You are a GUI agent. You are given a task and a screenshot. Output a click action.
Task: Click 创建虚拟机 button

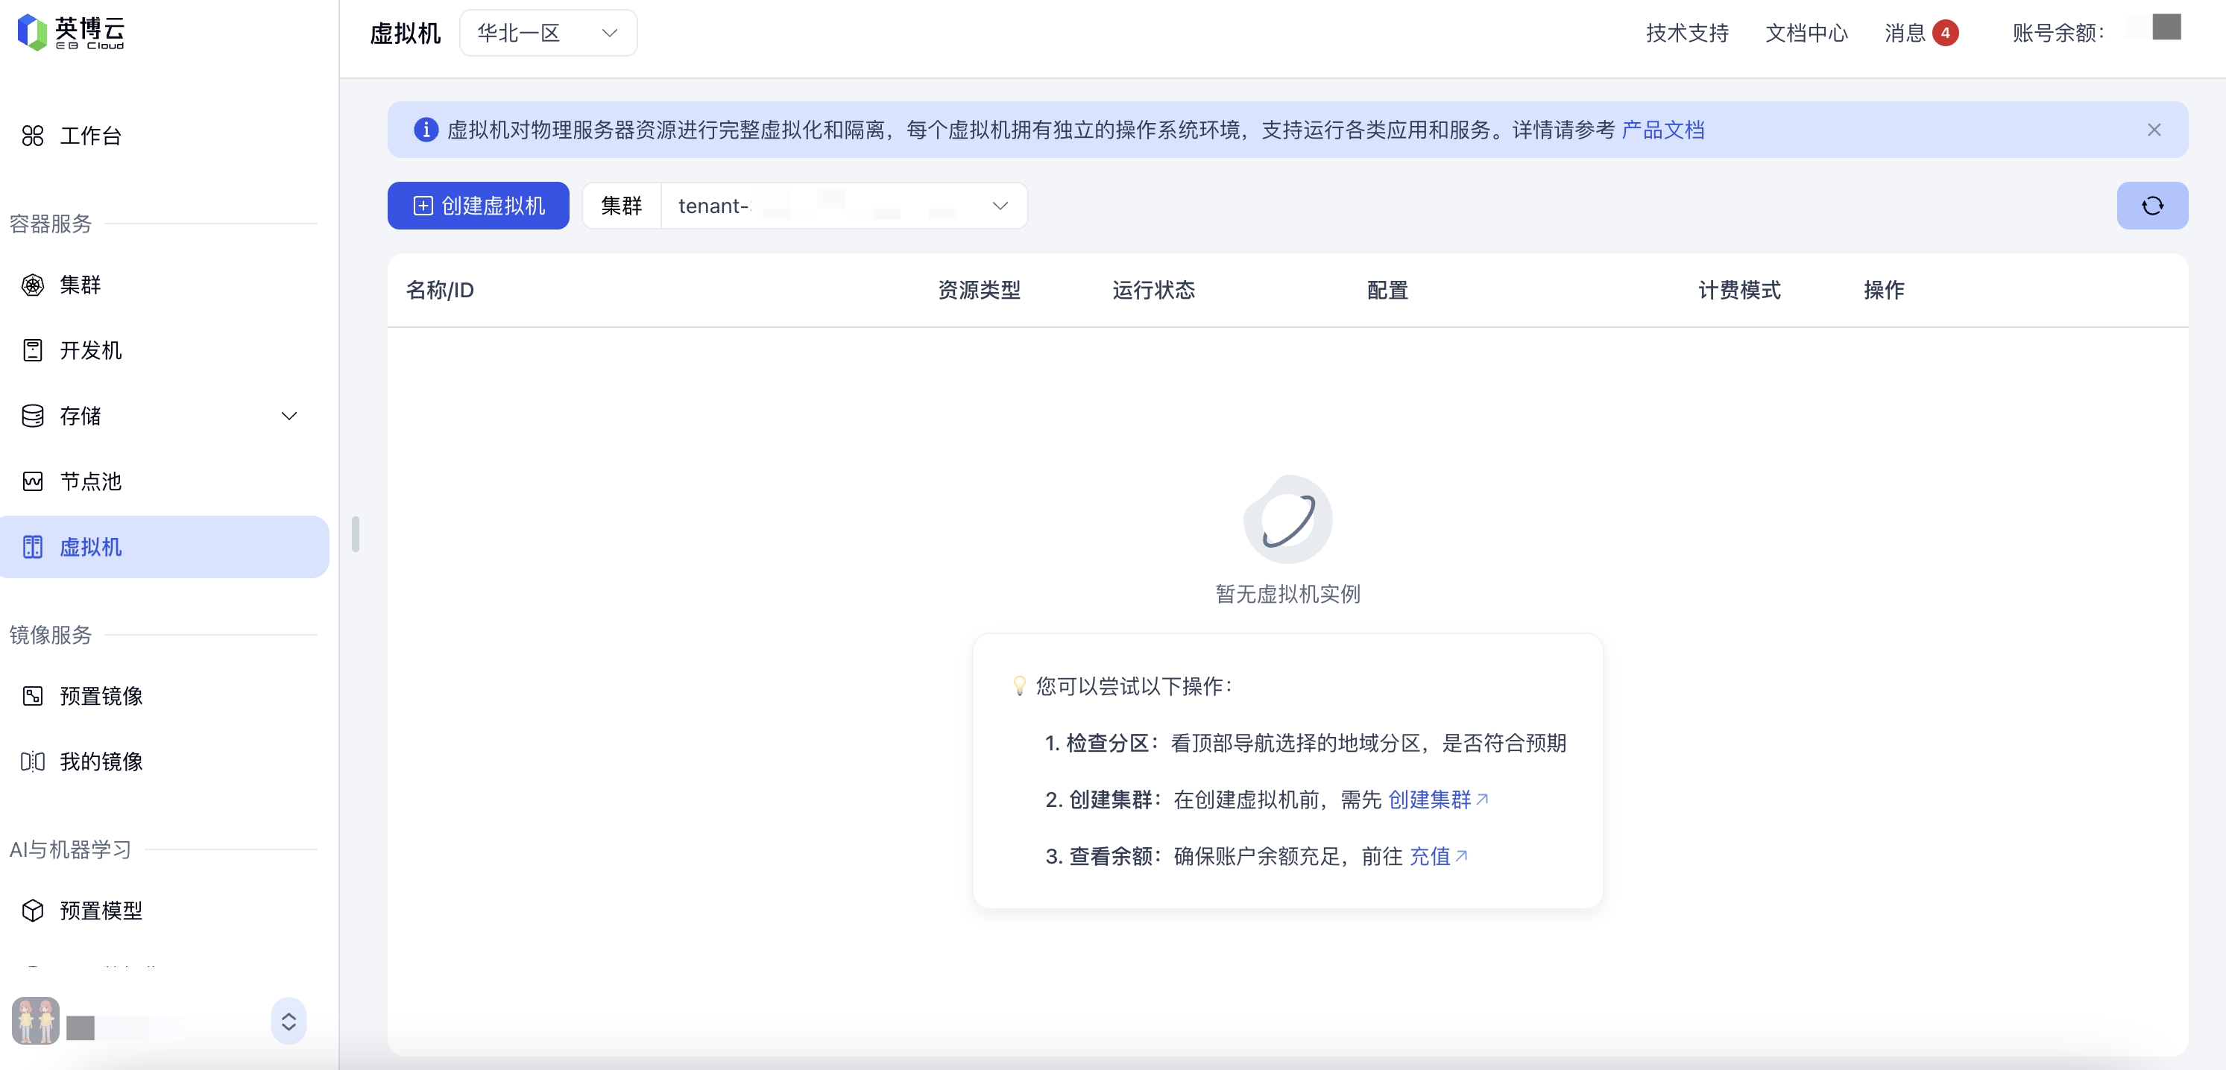pyautogui.click(x=478, y=206)
